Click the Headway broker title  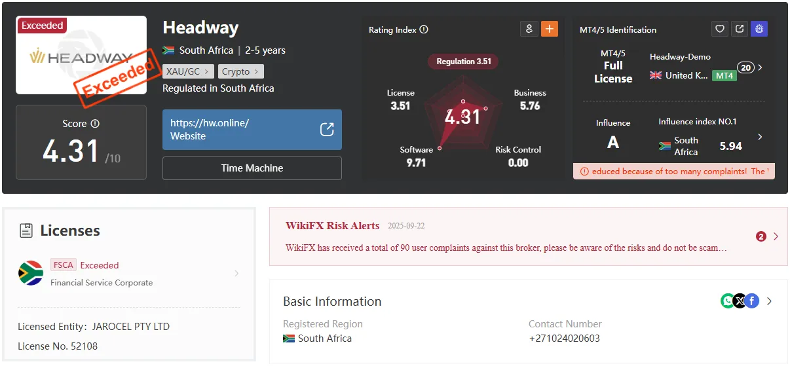click(x=200, y=27)
